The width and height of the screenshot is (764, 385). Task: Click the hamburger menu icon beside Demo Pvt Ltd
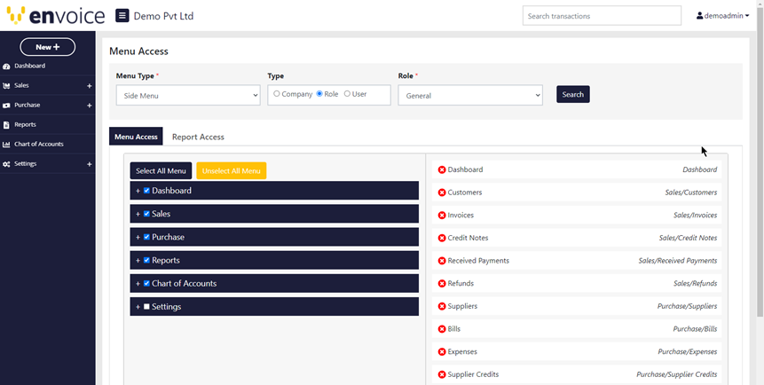point(122,16)
